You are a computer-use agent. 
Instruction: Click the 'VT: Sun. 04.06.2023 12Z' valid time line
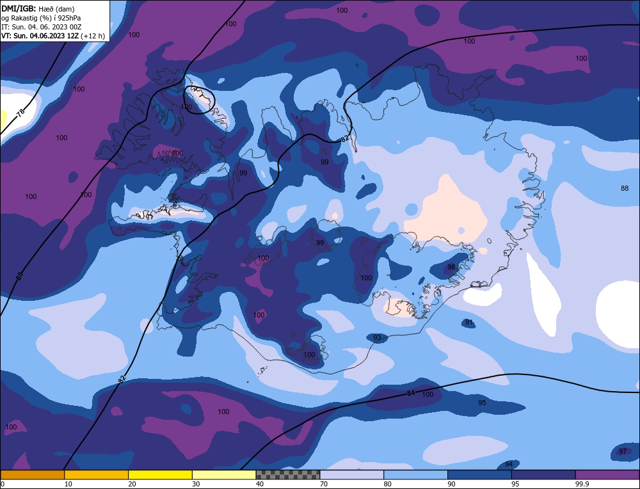coord(40,36)
